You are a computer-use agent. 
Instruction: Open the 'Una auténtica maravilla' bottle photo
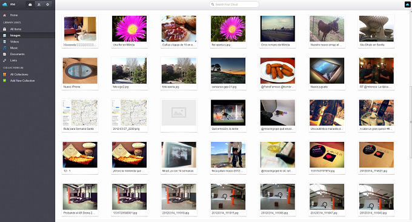[327, 113]
